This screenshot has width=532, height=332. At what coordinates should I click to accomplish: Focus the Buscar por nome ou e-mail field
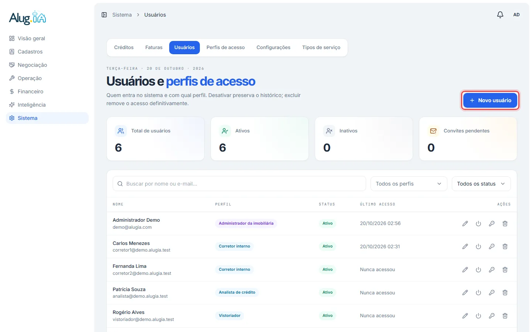coord(239,184)
